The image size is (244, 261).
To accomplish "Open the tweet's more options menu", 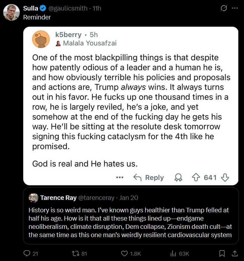I will click(235, 9).
